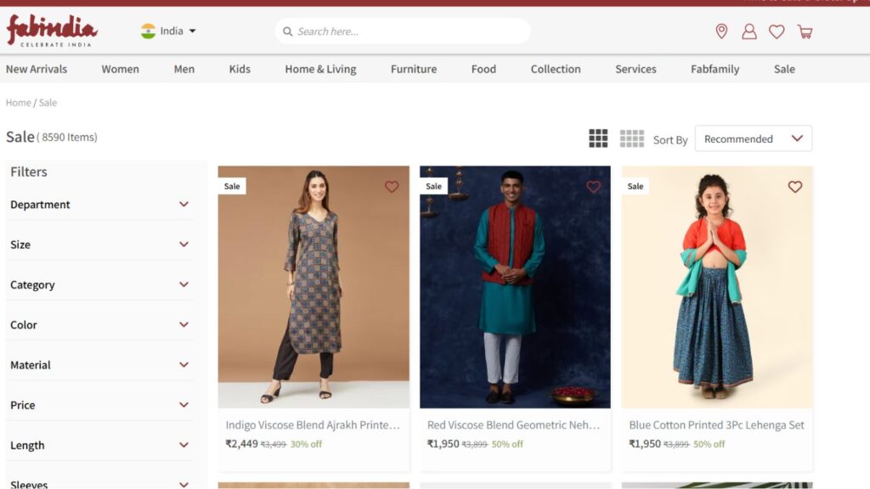
Task: Click the Fabindia logo
Action: click(x=52, y=31)
